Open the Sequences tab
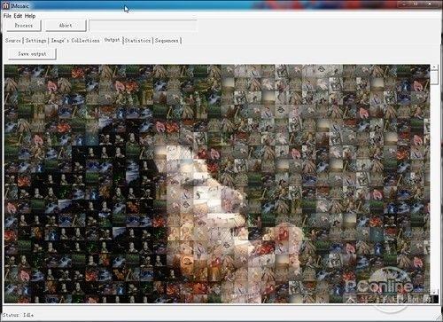Viewport: 443px width, 322px height. (167, 41)
